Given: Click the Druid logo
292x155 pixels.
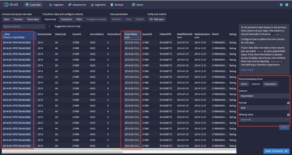Looking at the screenshot, I should click(x=11, y=5).
